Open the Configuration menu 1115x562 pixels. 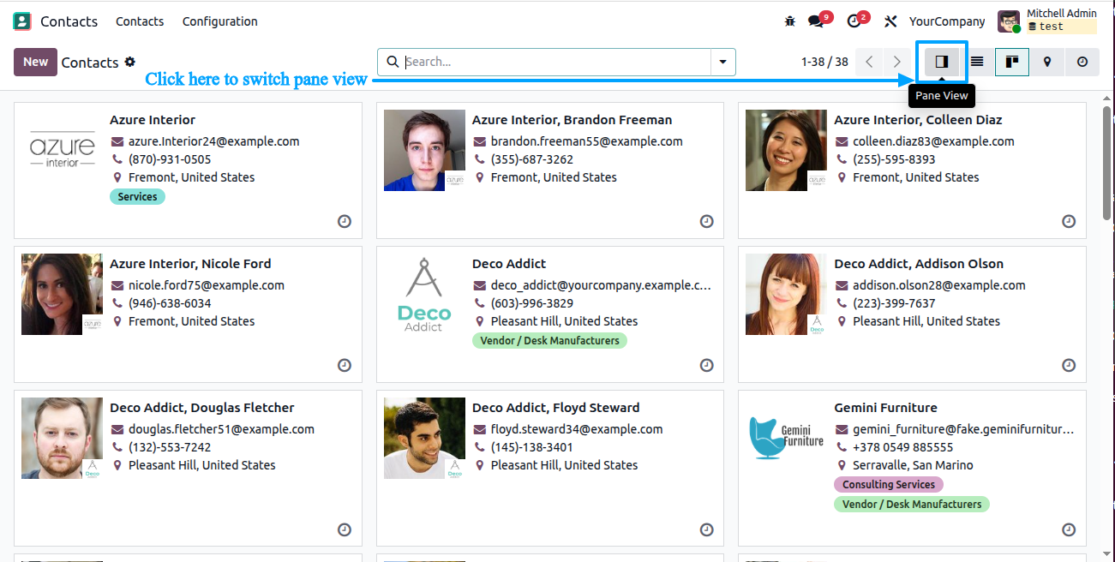(x=219, y=21)
